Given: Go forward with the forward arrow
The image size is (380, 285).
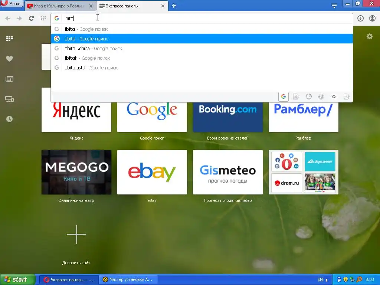Looking at the screenshot, I should coord(19,19).
